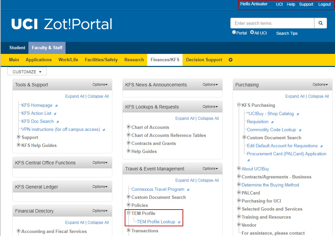Open Options menu for KFS General Ledger
The image size is (335, 236).
coord(100,186)
